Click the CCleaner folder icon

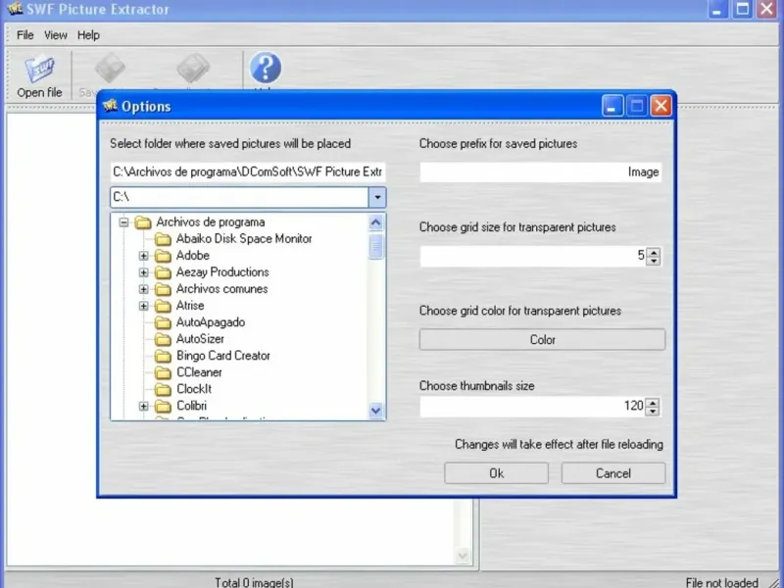pos(163,372)
